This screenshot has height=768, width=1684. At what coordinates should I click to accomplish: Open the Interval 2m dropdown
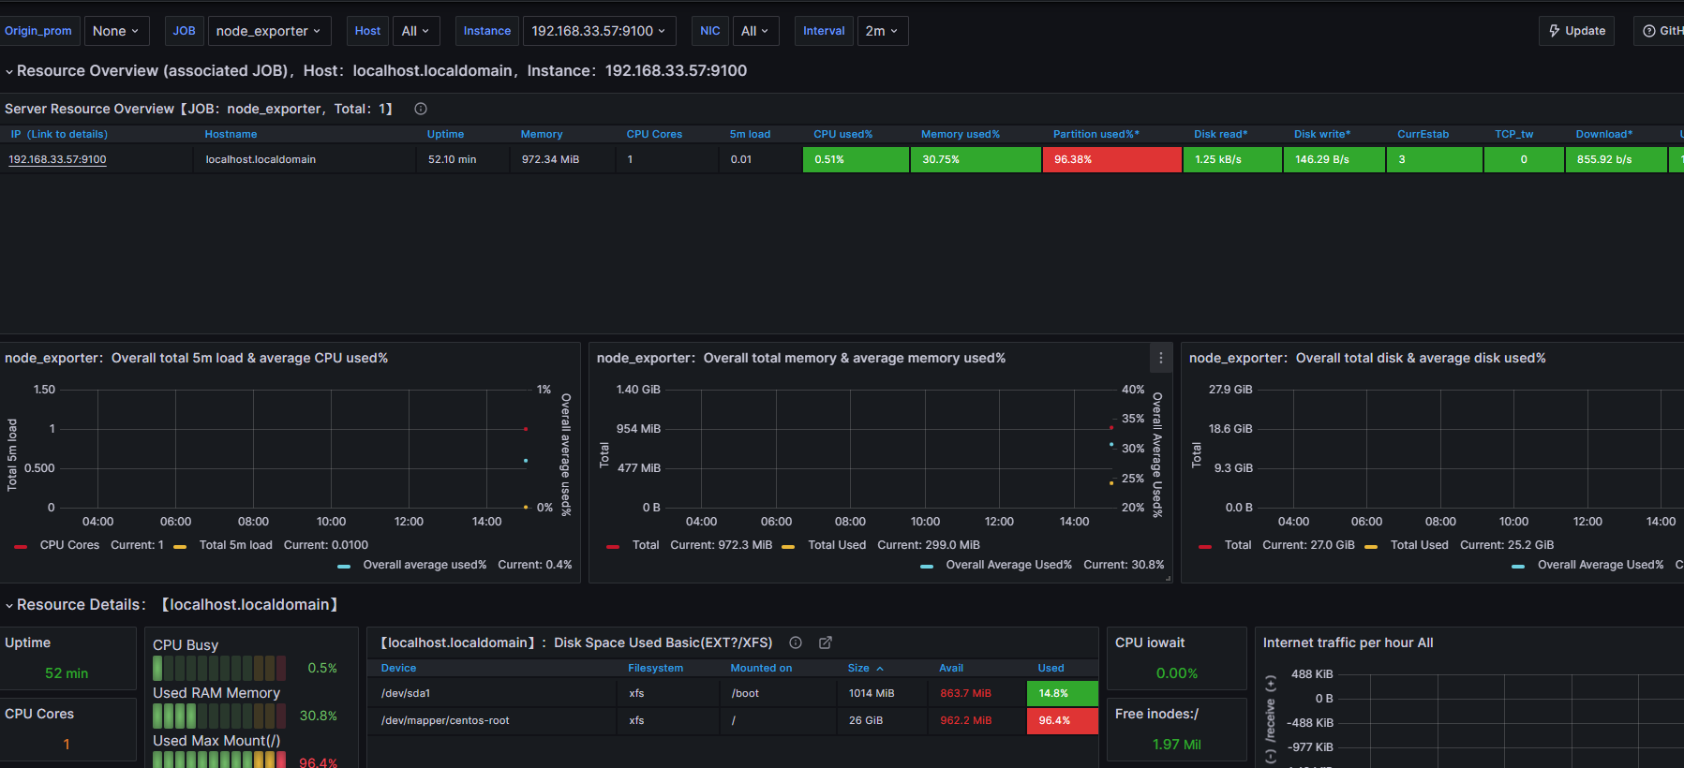click(882, 31)
